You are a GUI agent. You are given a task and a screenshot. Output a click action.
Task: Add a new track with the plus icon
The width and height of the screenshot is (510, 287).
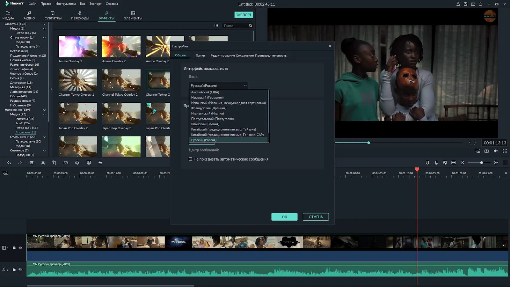[5, 173]
